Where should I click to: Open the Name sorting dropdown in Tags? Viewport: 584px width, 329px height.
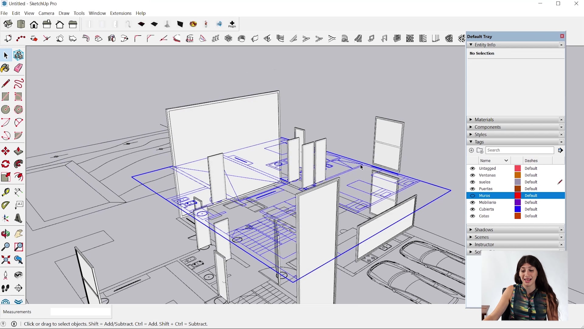coord(506,161)
